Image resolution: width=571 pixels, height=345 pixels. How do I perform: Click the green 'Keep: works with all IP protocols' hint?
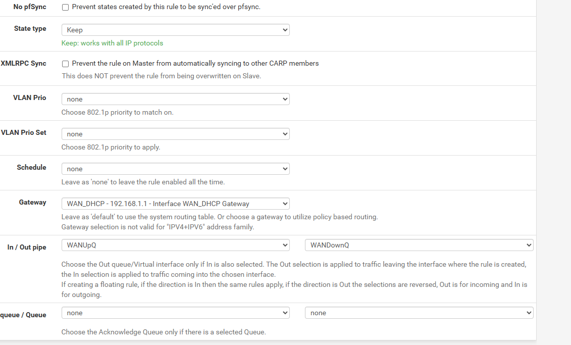coord(112,43)
